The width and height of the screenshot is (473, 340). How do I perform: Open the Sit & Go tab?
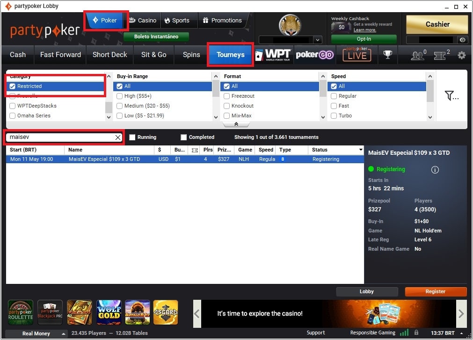point(154,55)
